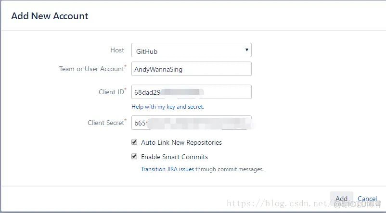Click the Add New Account heading
The width and height of the screenshot is (386, 213).
pos(50,16)
